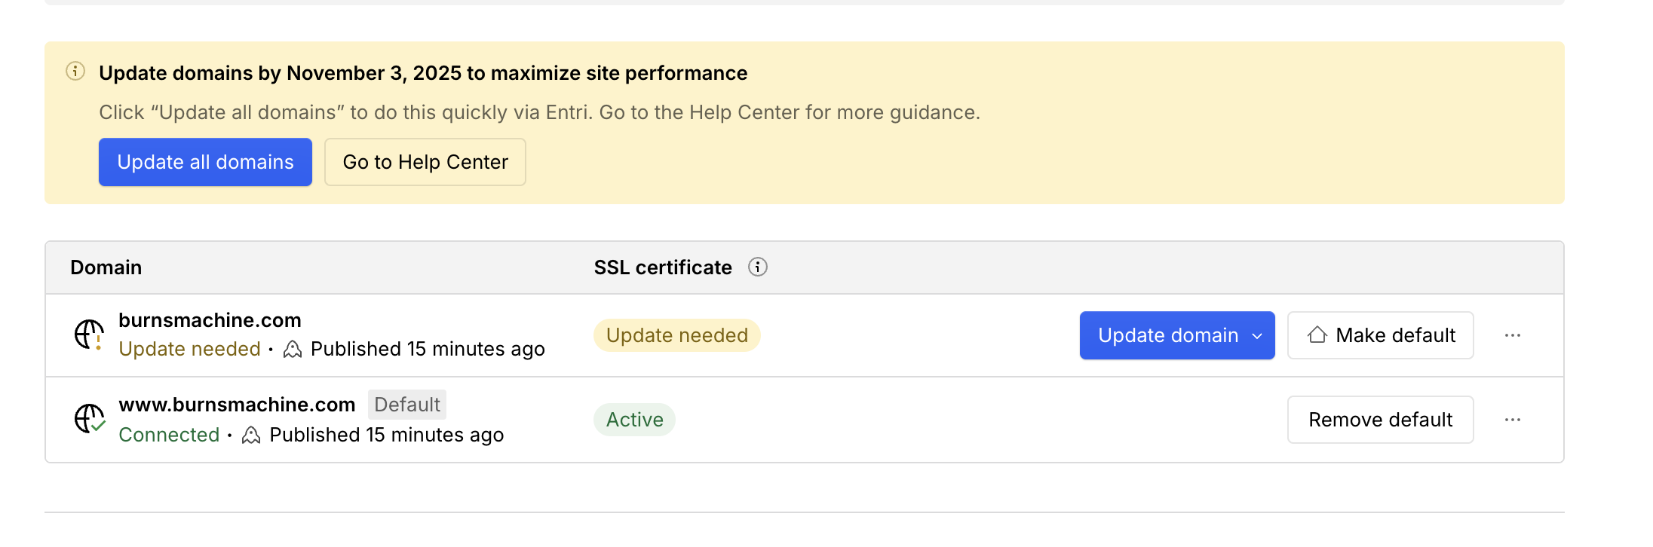Viewport: 1653px width, 547px height.
Task: Open the Go to Help Center button
Action: 425,162
